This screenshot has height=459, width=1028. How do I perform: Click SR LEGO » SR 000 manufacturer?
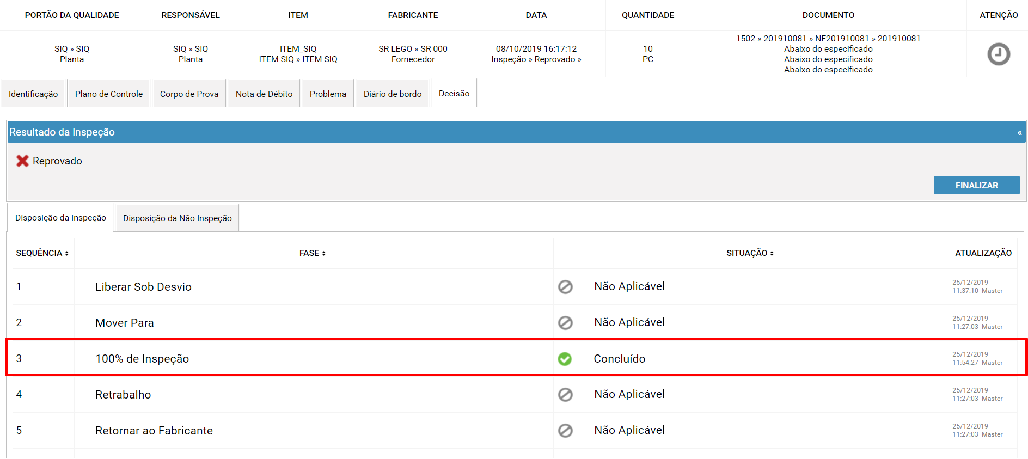(413, 49)
